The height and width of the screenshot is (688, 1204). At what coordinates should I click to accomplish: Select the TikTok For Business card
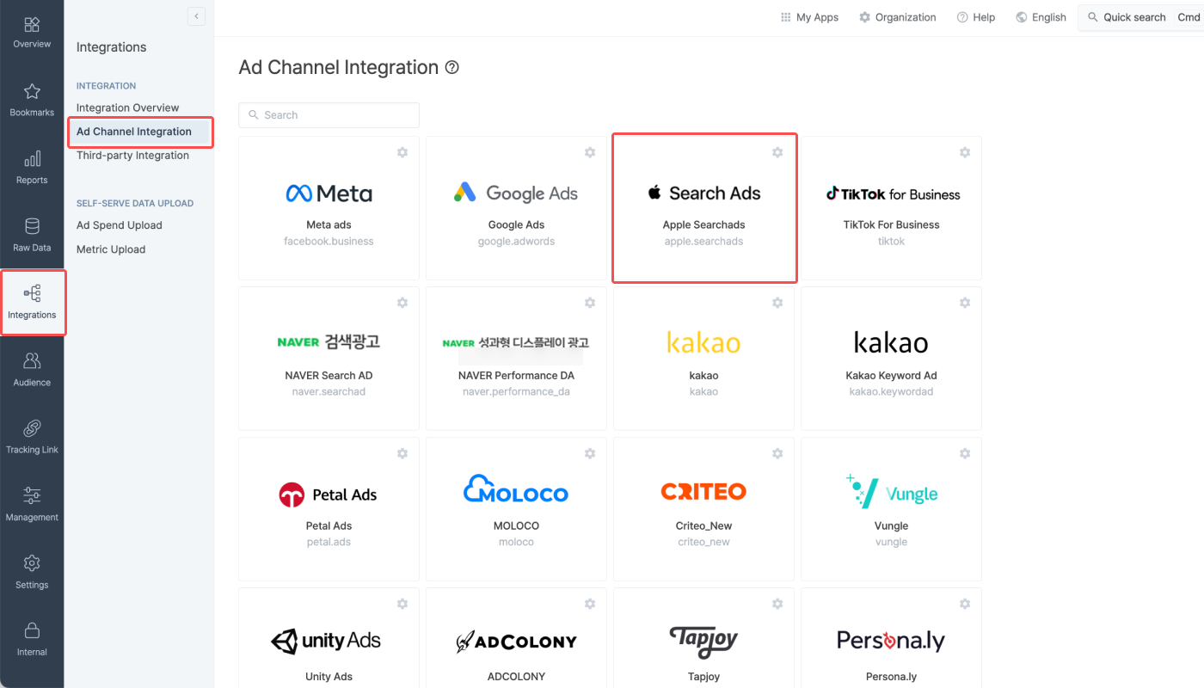(x=892, y=208)
